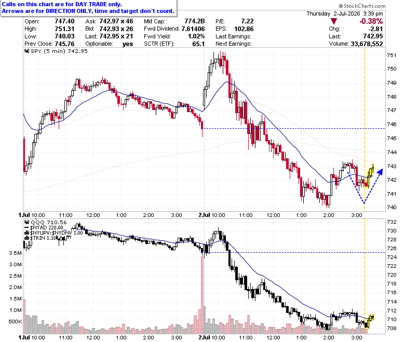Viewport: 405px width, 342px height.
Task: Select the 'QQQ 710.56' legend label
Action: [x=49, y=223]
